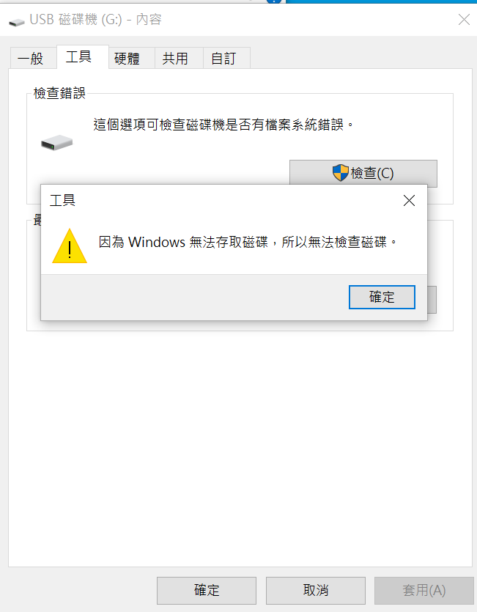Click the yellow warning triangle icon

(x=70, y=246)
